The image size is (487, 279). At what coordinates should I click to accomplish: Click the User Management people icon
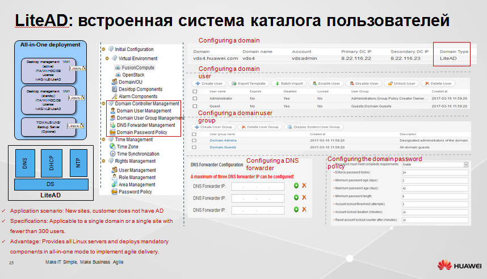tap(114, 170)
